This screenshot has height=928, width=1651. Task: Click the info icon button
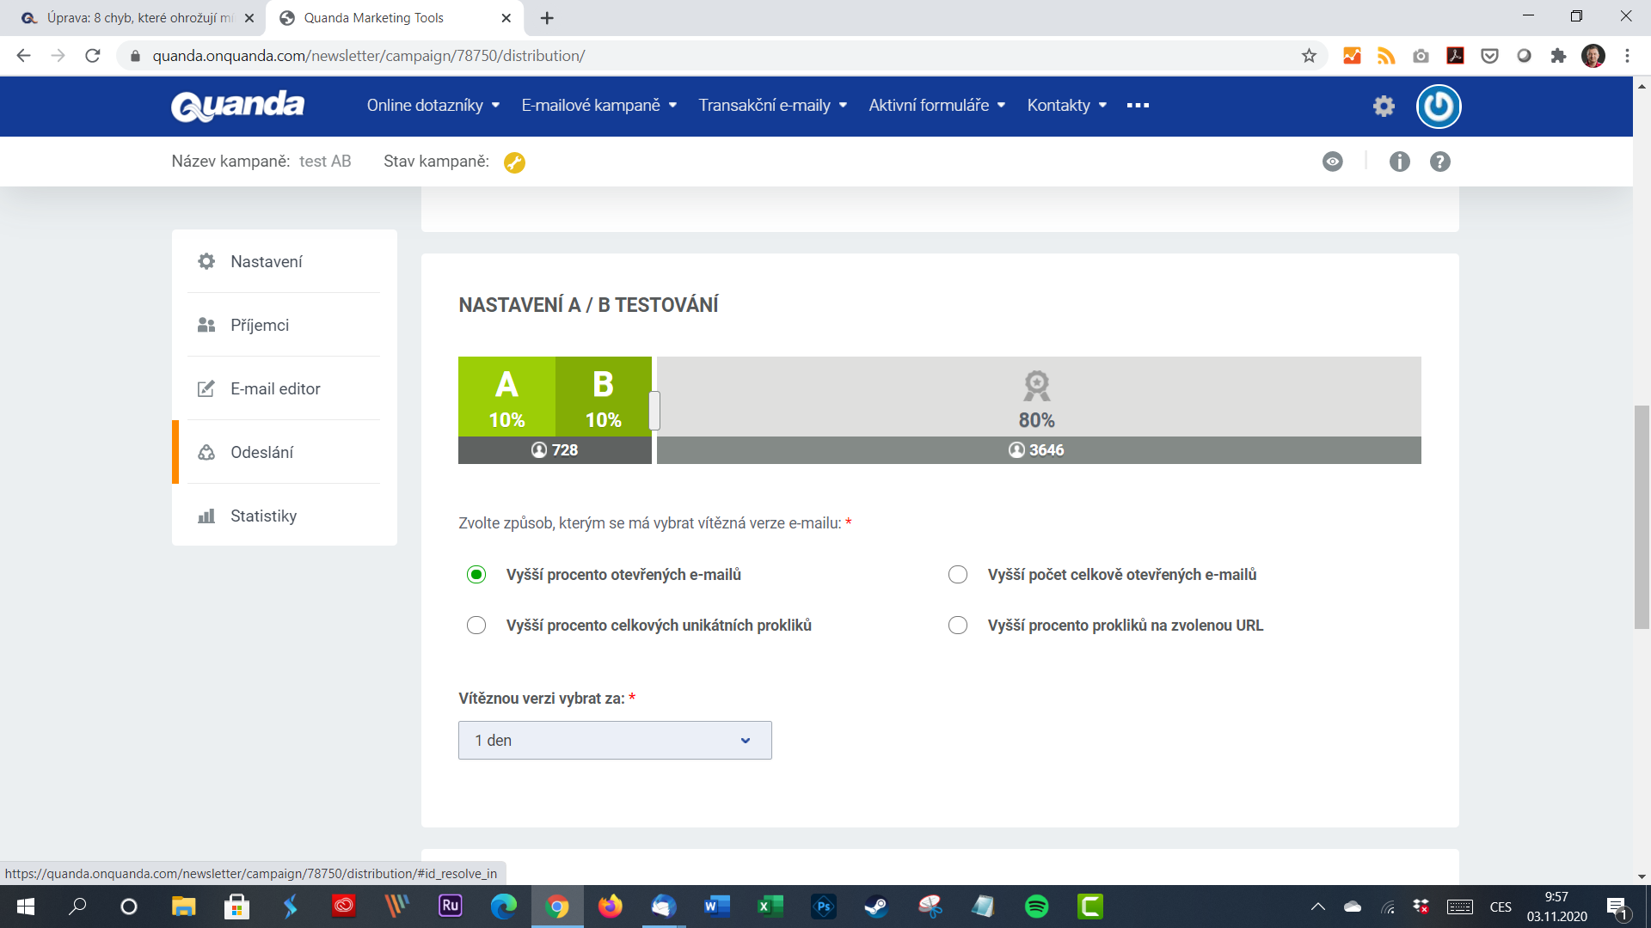click(1399, 161)
